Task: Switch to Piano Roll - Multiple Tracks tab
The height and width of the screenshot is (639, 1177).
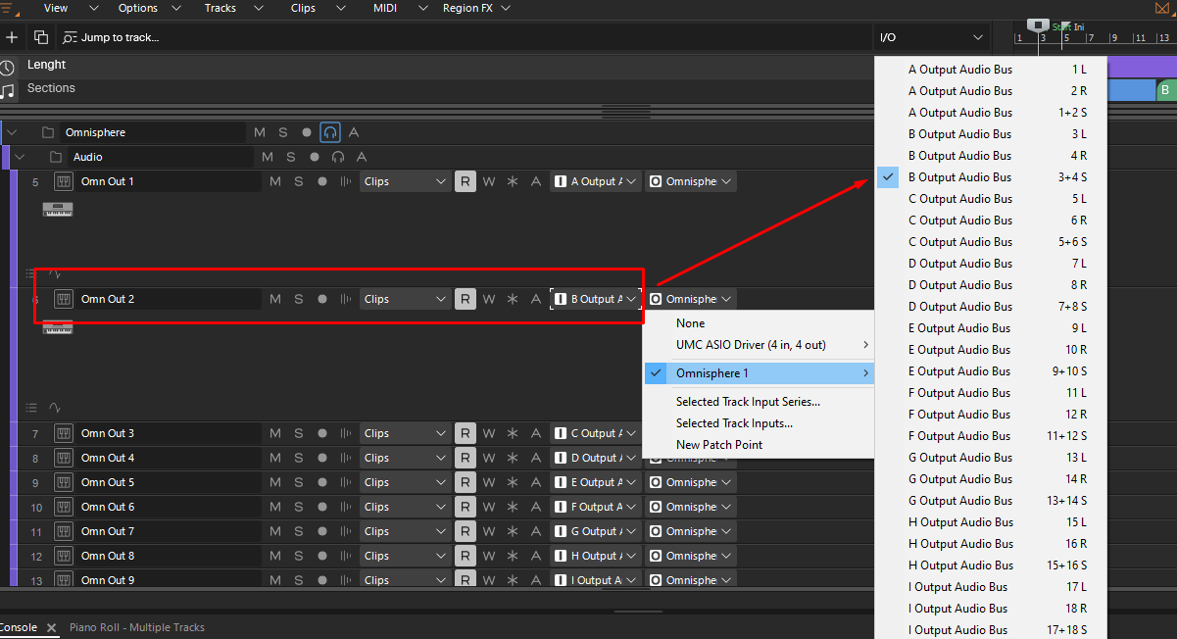Action: [x=137, y=627]
